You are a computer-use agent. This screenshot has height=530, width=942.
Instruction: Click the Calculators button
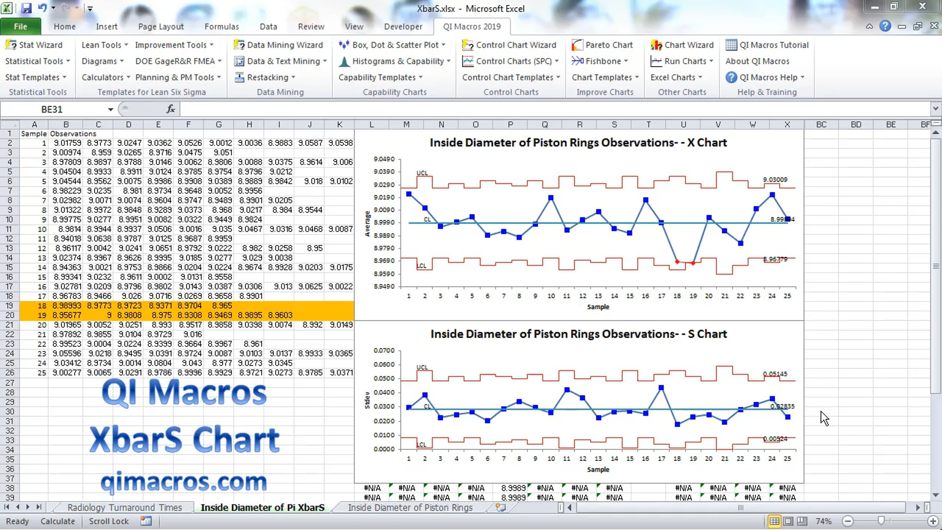coord(106,77)
